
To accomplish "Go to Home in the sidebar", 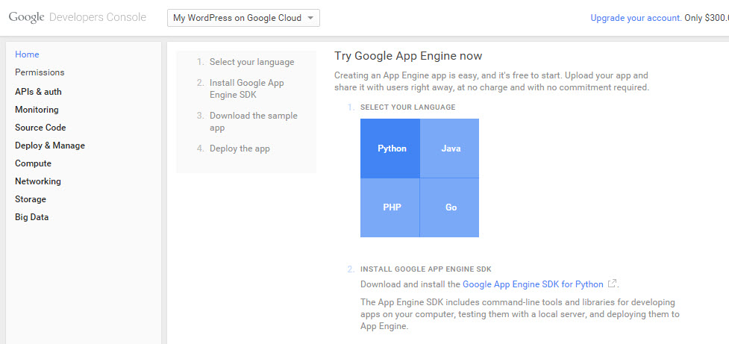I will coord(27,54).
